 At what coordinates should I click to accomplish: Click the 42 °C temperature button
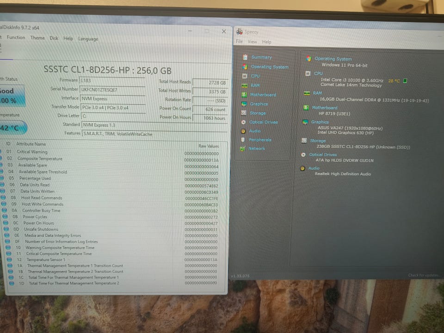coord(13,128)
